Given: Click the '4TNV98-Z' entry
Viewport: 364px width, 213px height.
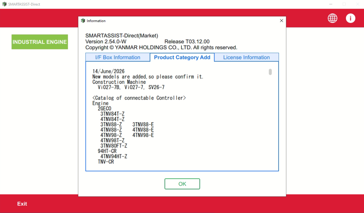Looking at the screenshot, I should (111, 135).
